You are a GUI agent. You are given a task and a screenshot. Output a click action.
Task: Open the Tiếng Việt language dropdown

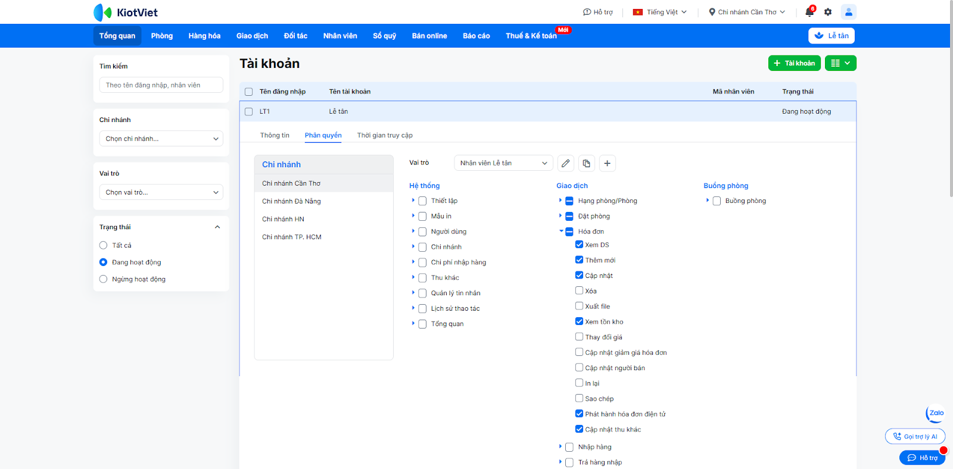click(660, 12)
